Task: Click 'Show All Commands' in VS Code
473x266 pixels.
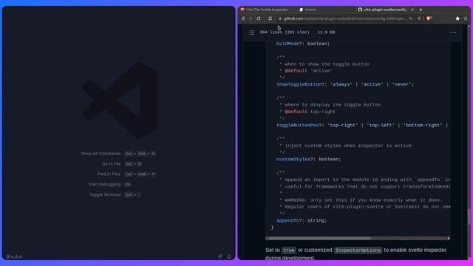Action: 101,154
